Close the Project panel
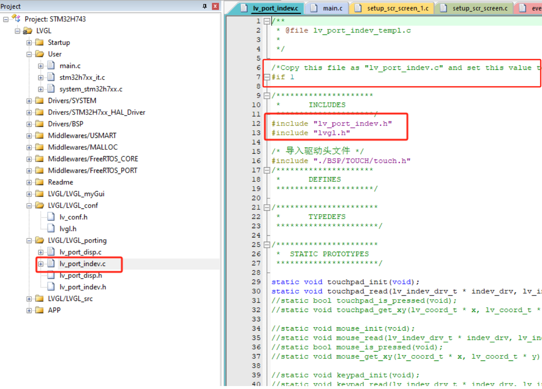Image resolution: width=542 pixels, height=389 pixels. click(x=215, y=6)
